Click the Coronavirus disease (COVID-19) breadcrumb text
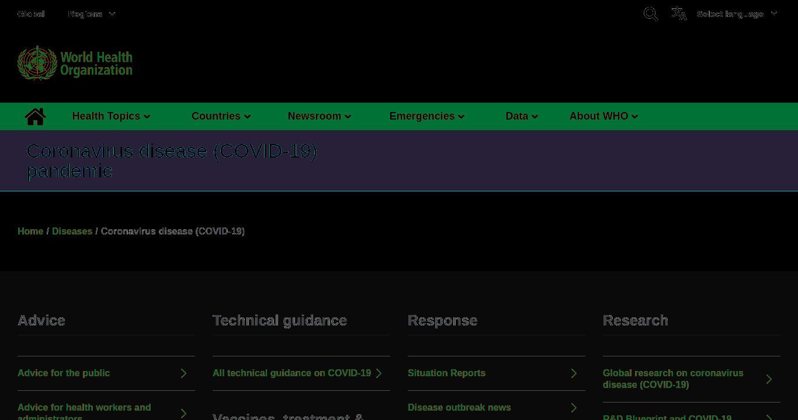This screenshot has height=420, width=798. pos(173,231)
